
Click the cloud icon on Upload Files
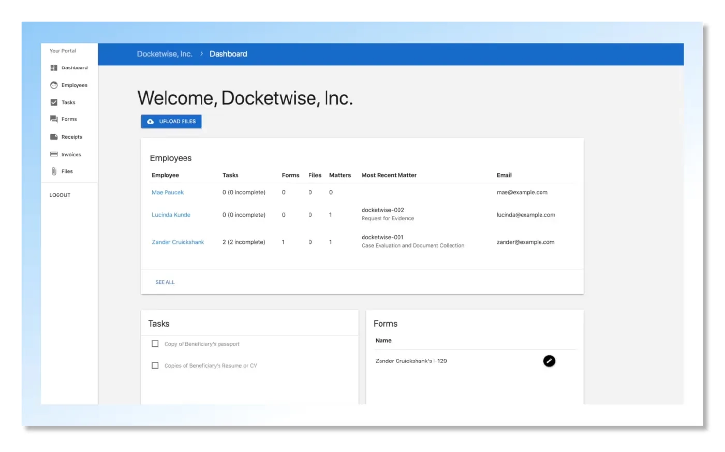[x=150, y=121]
